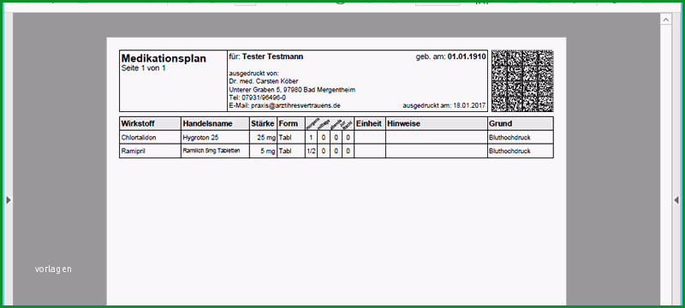Select the patient name Tester Testmann

(272, 56)
